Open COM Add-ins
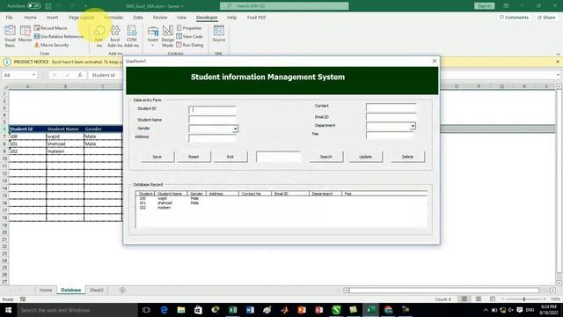The width and height of the screenshot is (563, 317). click(131, 36)
